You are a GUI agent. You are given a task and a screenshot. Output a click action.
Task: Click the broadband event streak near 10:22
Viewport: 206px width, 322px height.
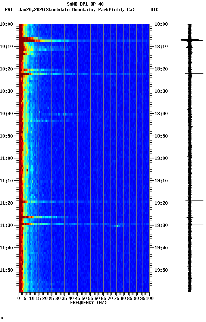(84, 74)
